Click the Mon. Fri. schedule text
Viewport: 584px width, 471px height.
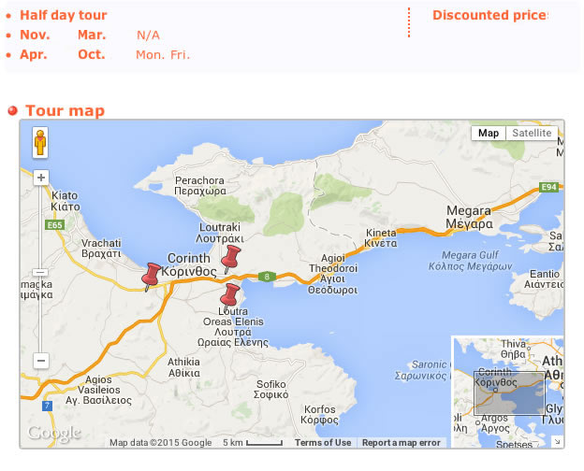(x=163, y=55)
